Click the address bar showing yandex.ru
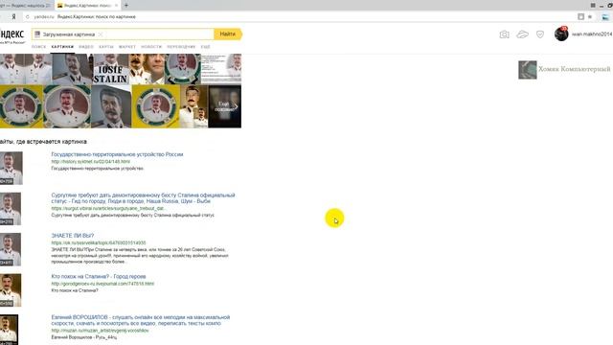 (x=301, y=17)
